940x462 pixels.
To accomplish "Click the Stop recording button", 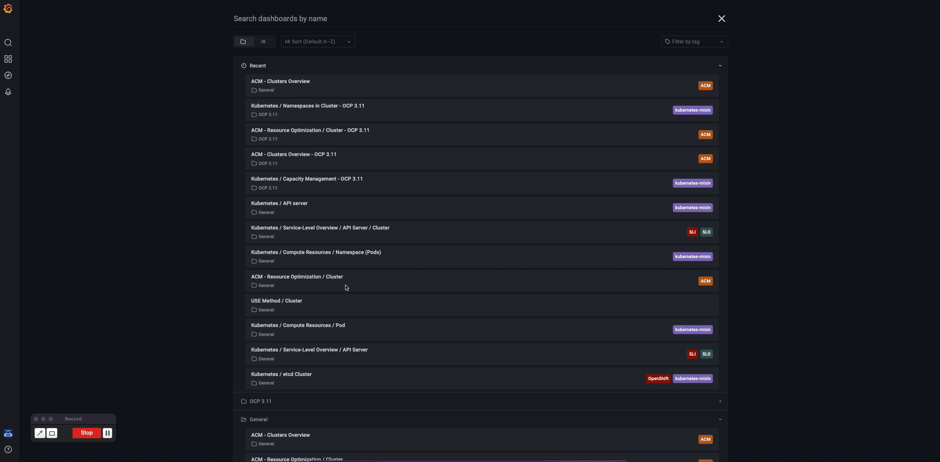I will (86, 433).
